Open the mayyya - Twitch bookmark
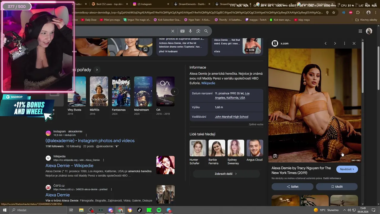The width and height of the screenshot is (380, 214). coord(256,20)
